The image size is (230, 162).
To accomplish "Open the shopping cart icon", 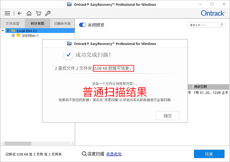I will 38,13.
